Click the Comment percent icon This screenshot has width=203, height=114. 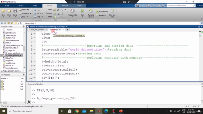click(55, 13)
